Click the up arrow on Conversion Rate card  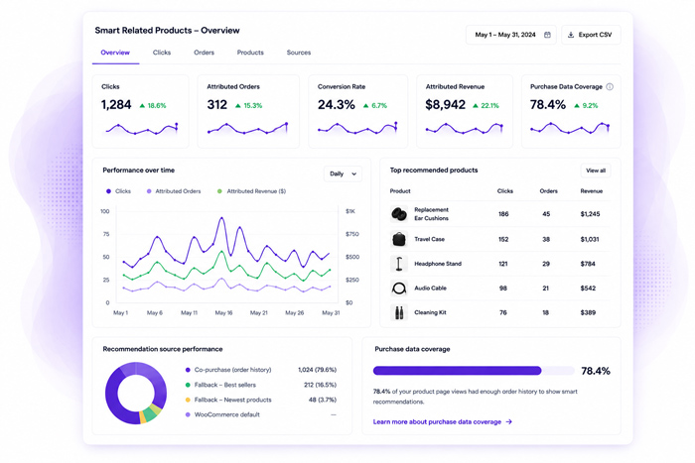[366, 106]
